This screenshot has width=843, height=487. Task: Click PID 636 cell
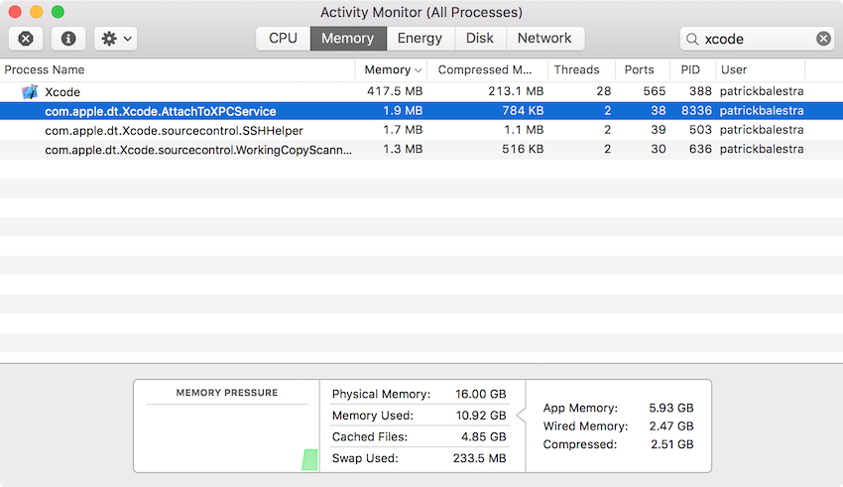(x=700, y=150)
